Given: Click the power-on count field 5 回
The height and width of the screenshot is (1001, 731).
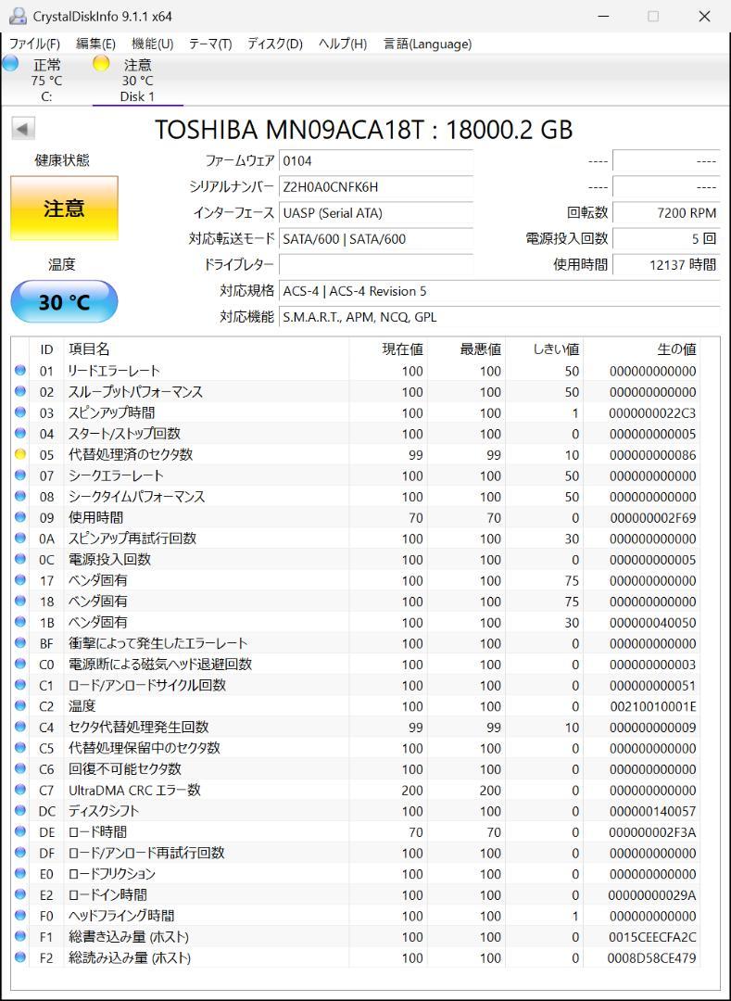Looking at the screenshot, I should pos(666,239).
